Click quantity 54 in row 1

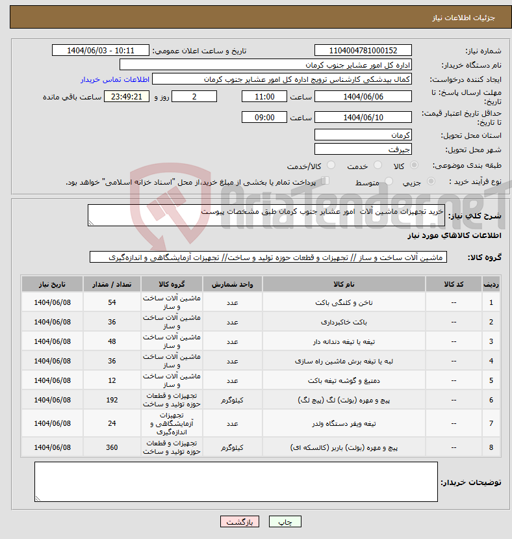click(x=112, y=302)
